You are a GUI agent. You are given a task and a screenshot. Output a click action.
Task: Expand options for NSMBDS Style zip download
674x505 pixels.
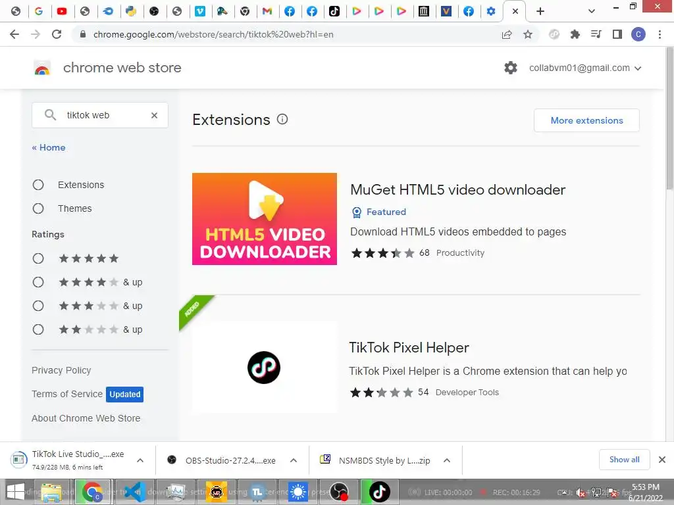click(x=447, y=460)
